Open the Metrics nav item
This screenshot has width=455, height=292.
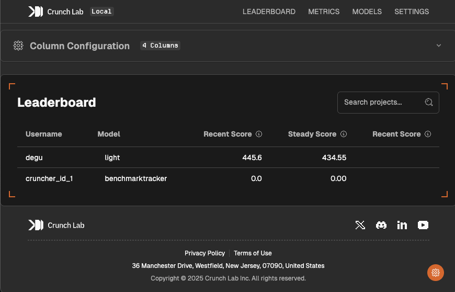pyautogui.click(x=324, y=12)
